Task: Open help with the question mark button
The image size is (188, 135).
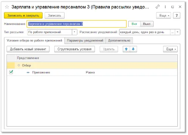Action: coord(177,15)
